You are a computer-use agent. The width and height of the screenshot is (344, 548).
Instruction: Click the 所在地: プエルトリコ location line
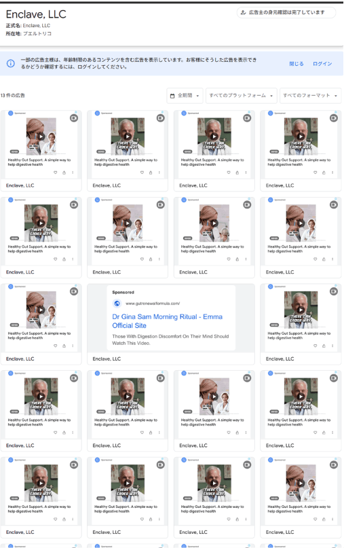point(28,33)
